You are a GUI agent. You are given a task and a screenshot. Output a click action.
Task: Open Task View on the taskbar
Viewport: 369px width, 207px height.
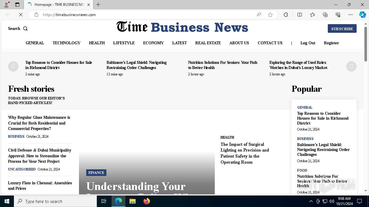tap(104, 201)
